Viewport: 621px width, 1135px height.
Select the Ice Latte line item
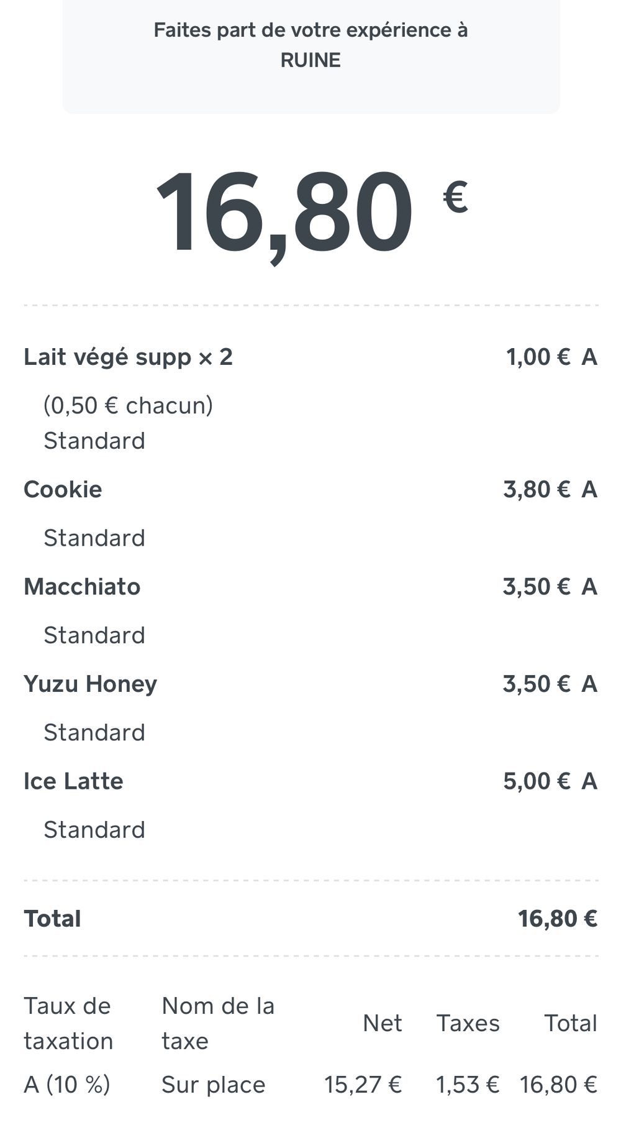click(73, 781)
